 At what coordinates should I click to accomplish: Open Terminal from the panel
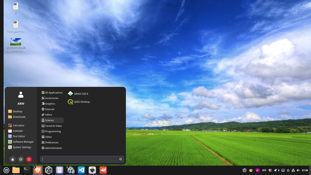point(27,170)
